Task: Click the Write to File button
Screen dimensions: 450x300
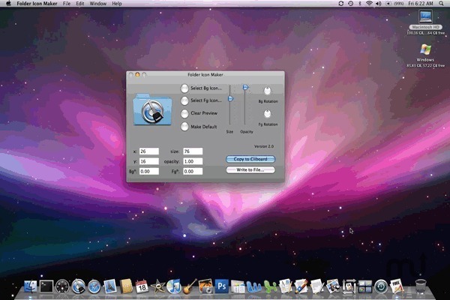Action: [x=250, y=170]
